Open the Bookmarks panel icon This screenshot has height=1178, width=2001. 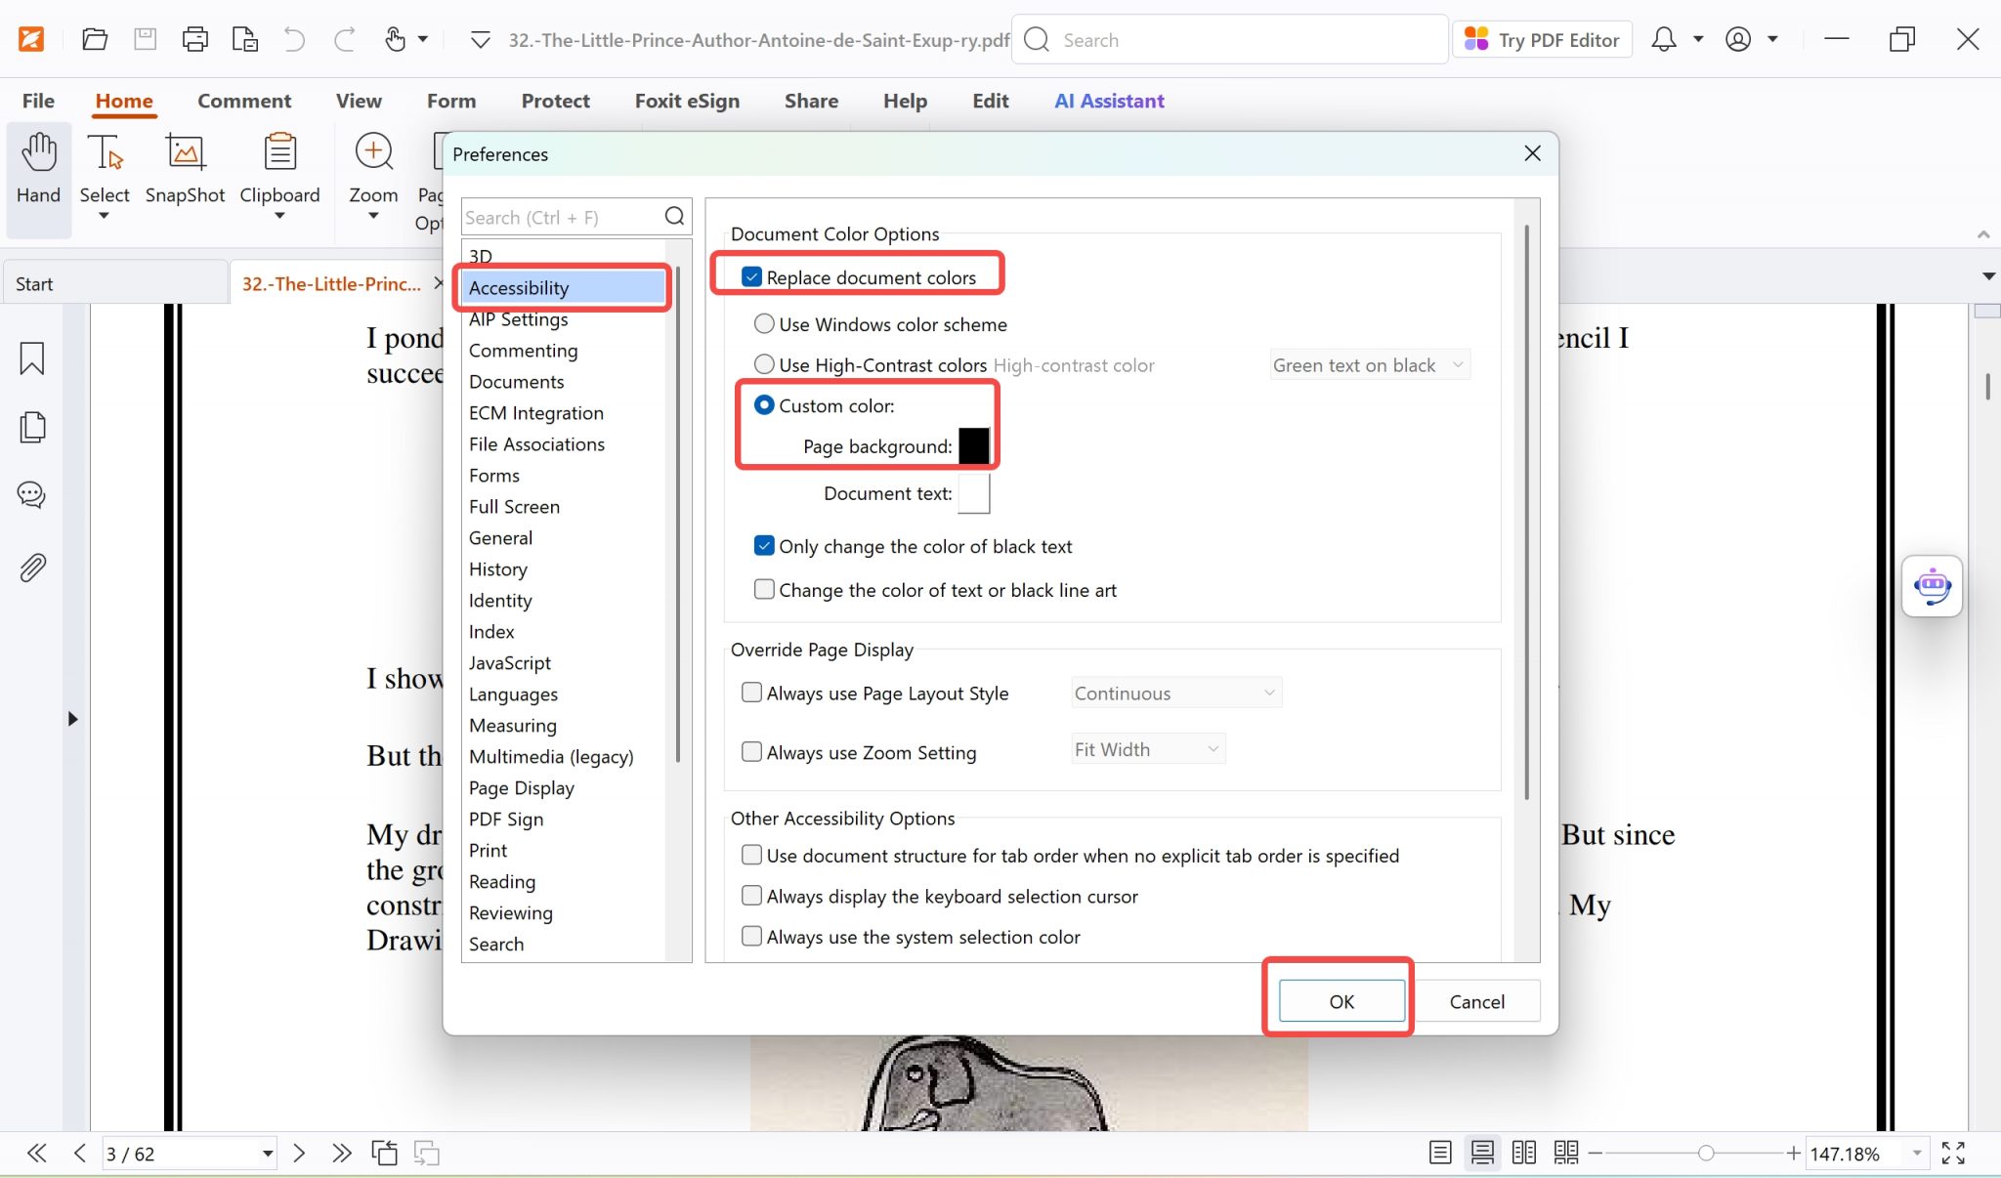click(x=32, y=358)
